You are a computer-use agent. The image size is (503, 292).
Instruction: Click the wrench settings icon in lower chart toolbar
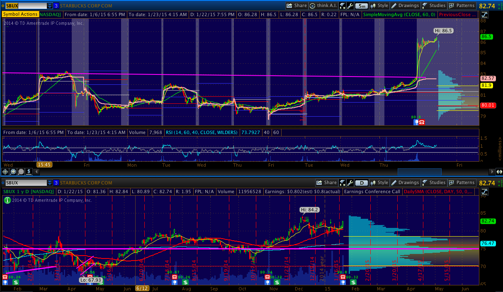click(350, 182)
